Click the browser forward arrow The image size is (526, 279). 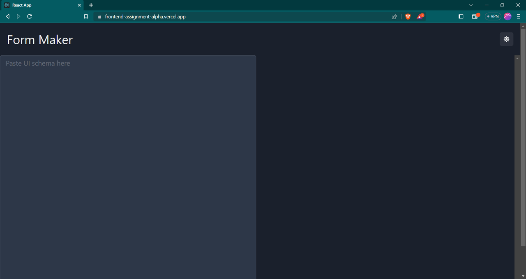pyautogui.click(x=18, y=16)
